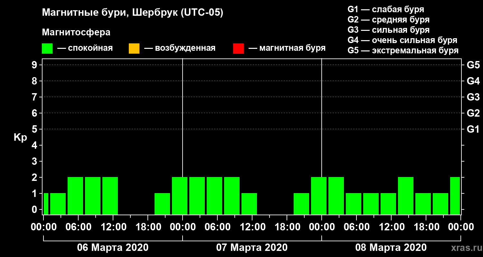Select 'G3 — сильная буря' legend line

coord(388,30)
